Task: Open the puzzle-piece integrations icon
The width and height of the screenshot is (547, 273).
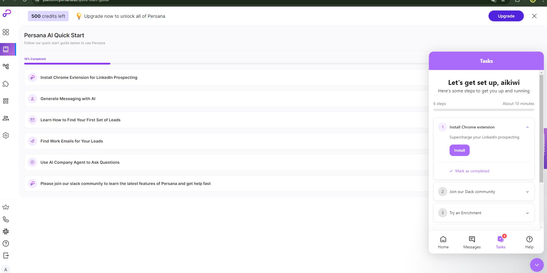Action: (x=6, y=84)
